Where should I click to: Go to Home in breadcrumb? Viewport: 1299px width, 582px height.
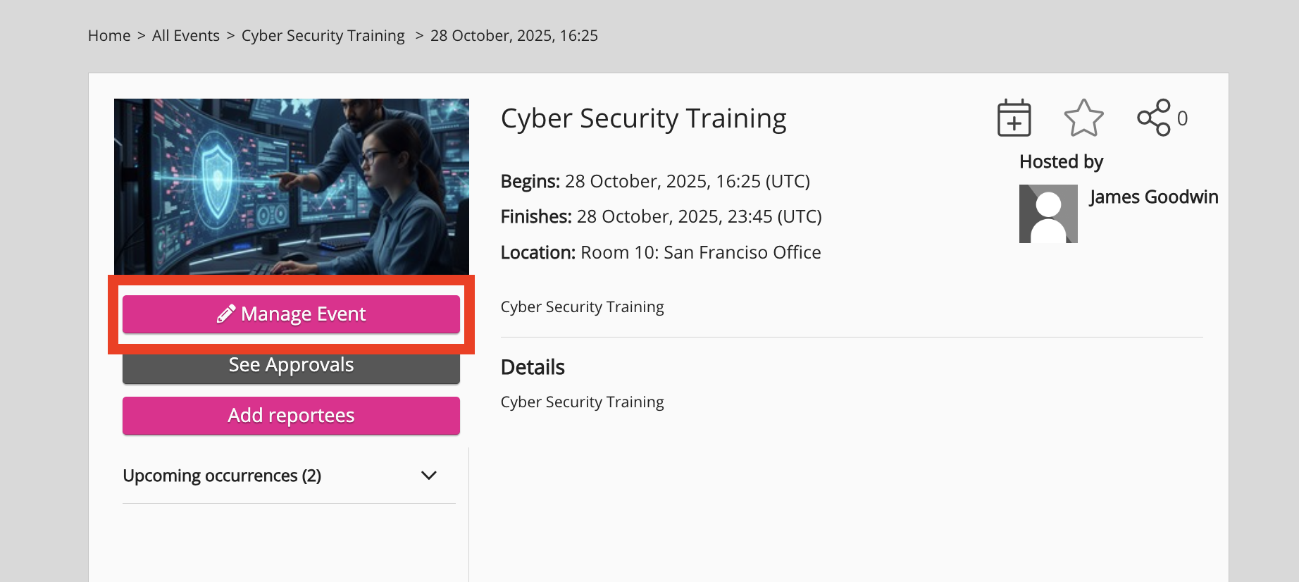click(109, 35)
